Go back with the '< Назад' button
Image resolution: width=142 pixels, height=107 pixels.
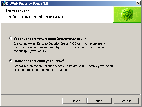tap(74, 101)
